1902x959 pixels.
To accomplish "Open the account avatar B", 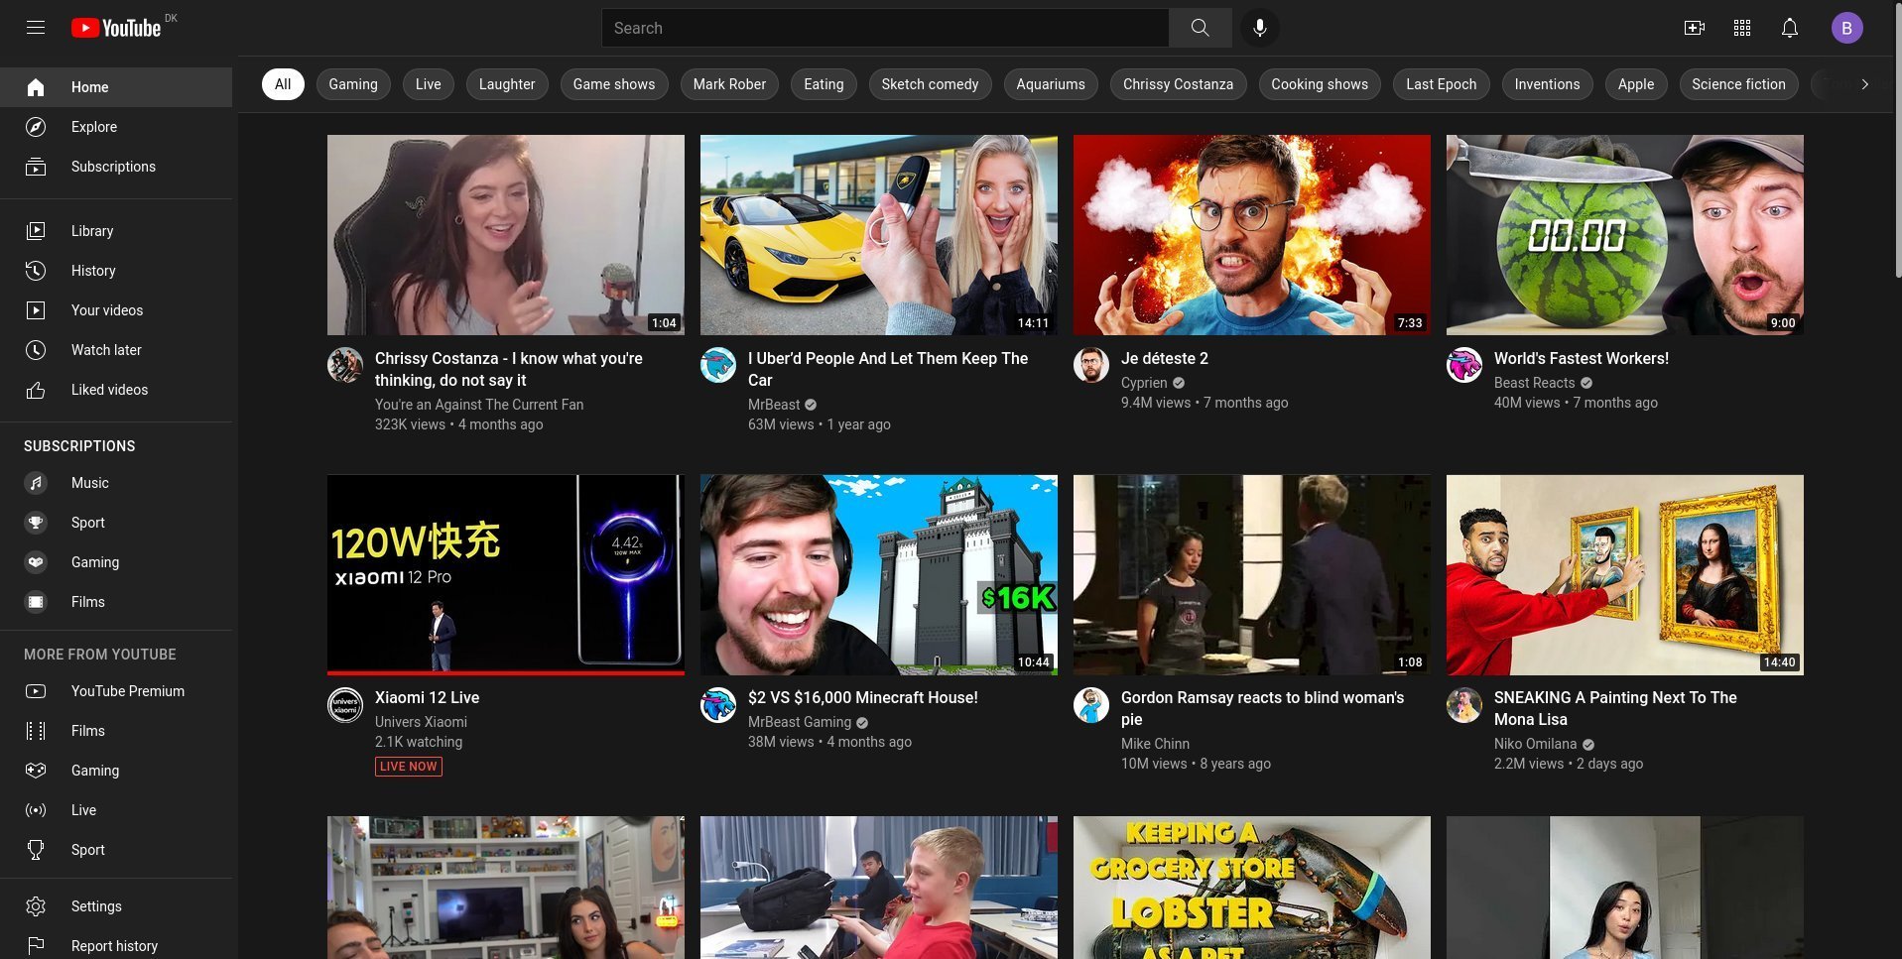I will coord(1846,28).
